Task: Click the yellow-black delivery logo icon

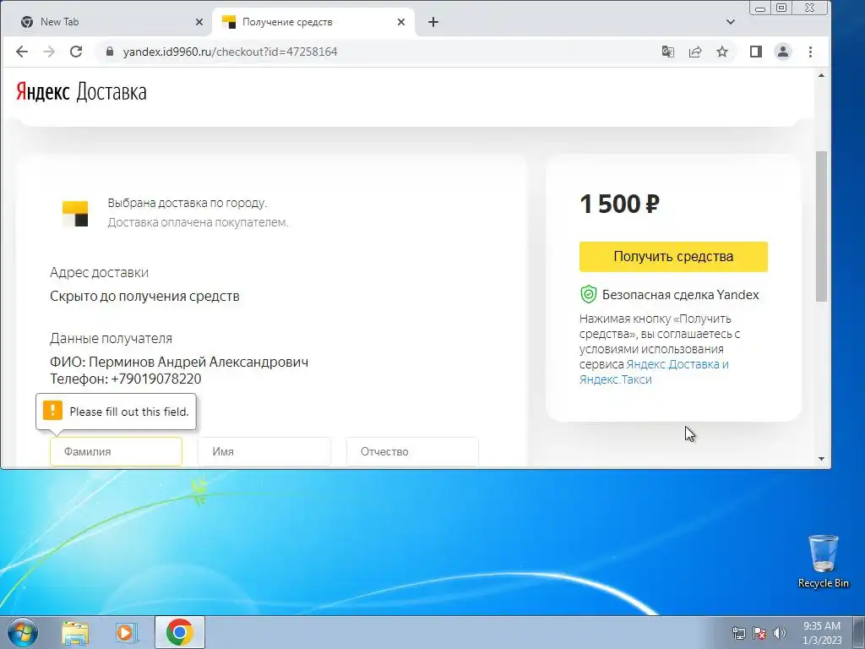Action: [x=75, y=214]
